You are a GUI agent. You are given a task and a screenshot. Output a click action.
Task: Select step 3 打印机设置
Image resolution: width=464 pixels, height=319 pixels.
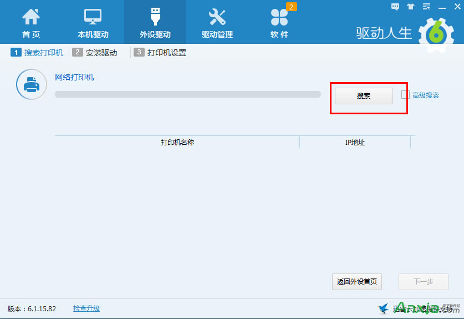point(160,53)
